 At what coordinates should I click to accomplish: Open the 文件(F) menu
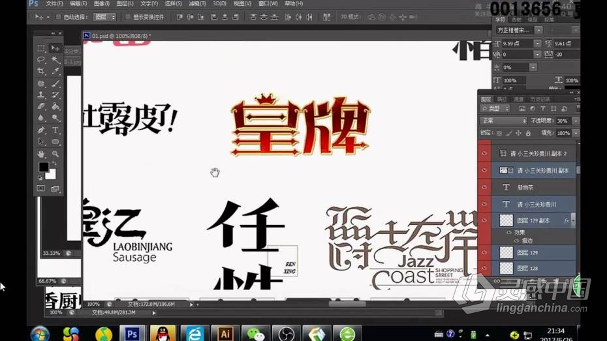pos(55,3)
